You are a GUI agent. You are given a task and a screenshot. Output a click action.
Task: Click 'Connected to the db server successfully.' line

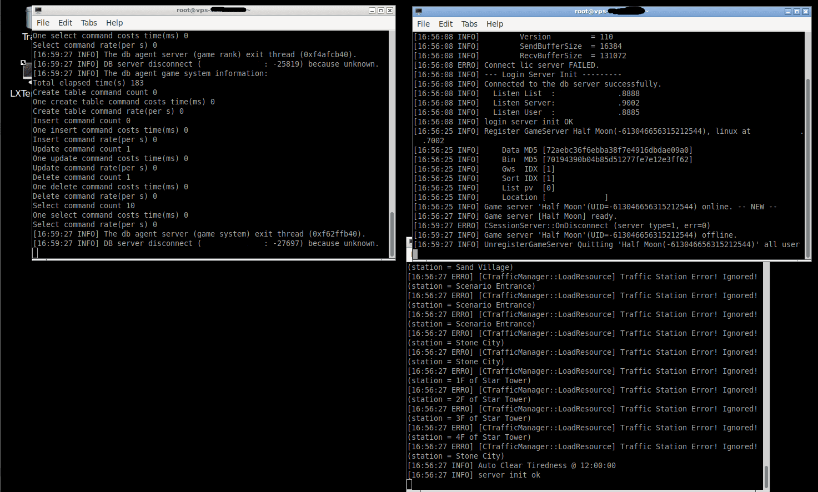pyautogui.click(x=538, y=84)
